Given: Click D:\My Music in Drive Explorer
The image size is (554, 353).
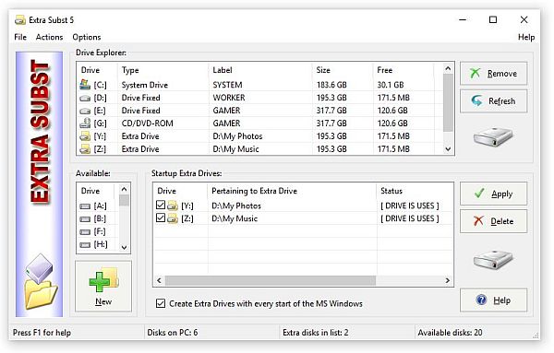Looking at the screenshot, I should click(235, 149).
